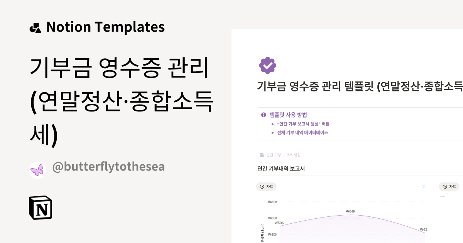Click the 템플릿 사용 방법 callout title
Viewport: 463px width, 243px height.
point(288,115)
